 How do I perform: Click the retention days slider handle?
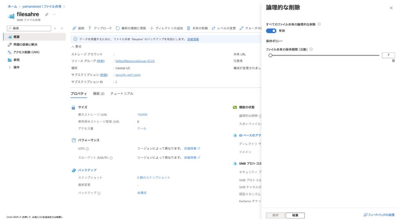point(270,55)
